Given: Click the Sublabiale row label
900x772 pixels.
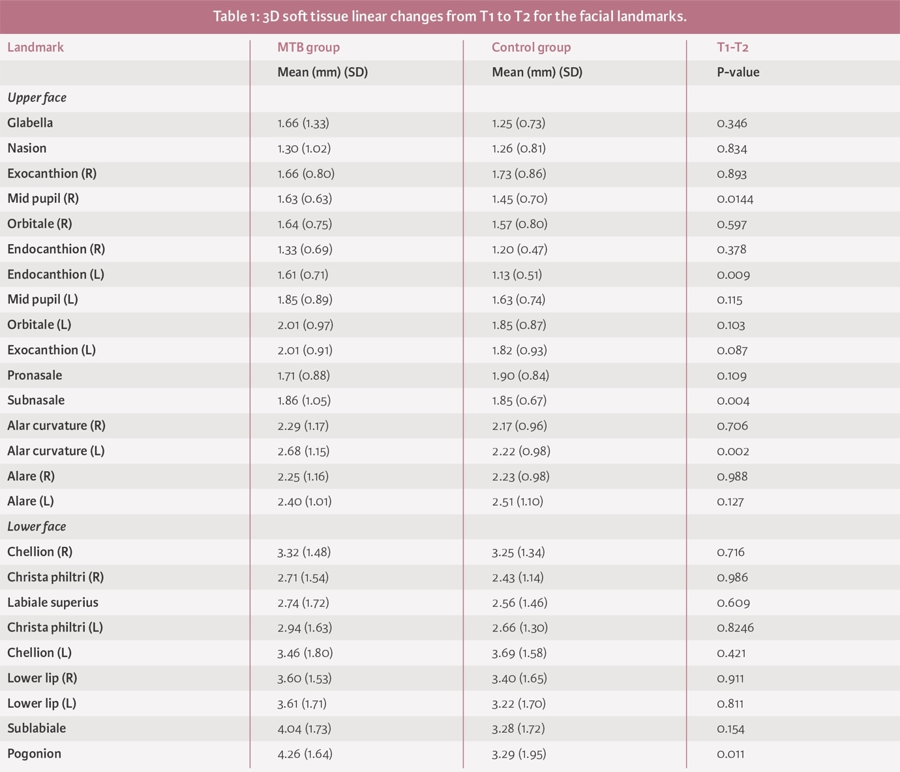Looking at the screenshot, I should [x=37, y=728].
